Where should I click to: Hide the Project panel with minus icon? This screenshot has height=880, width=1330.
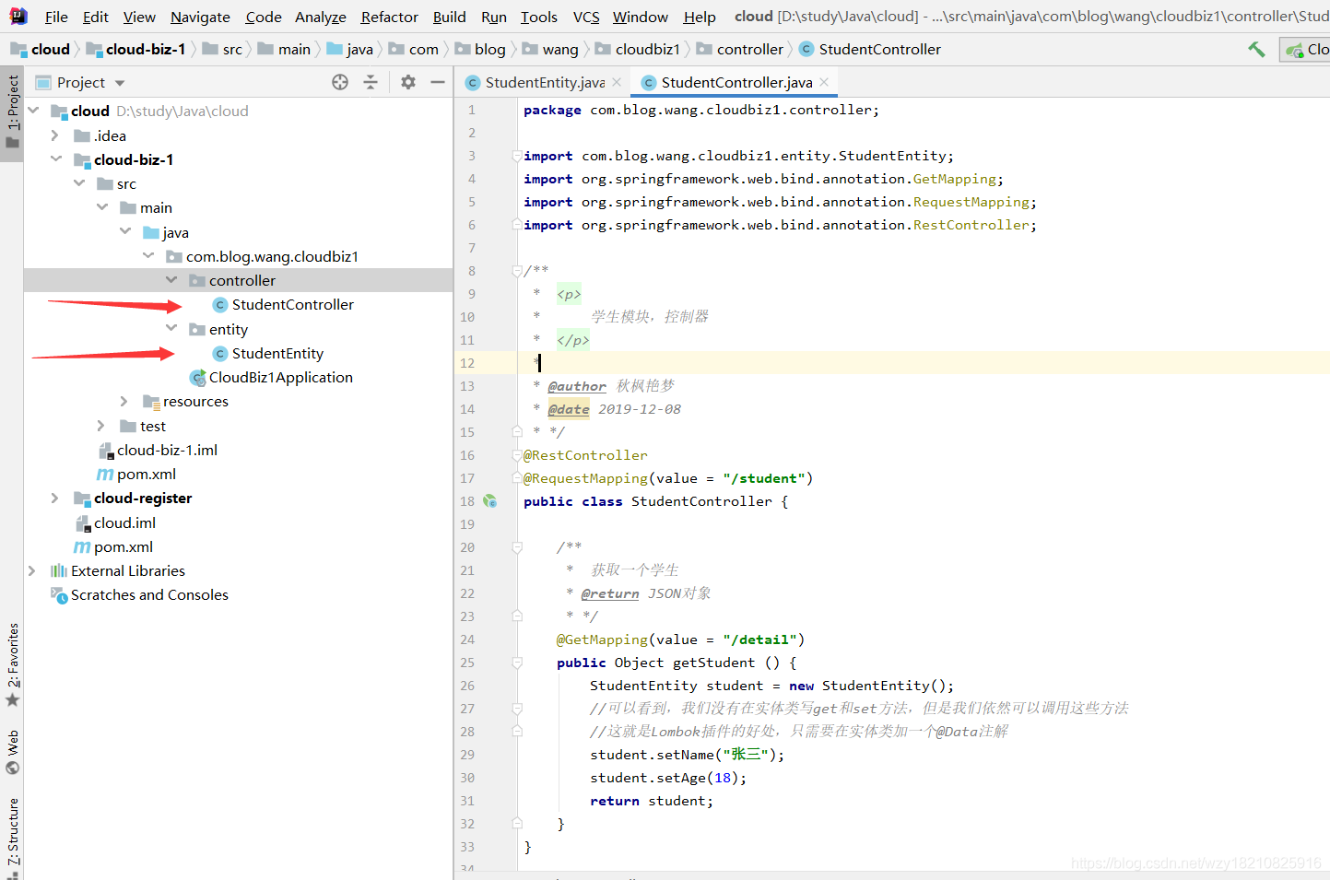[x=438, y=82]
